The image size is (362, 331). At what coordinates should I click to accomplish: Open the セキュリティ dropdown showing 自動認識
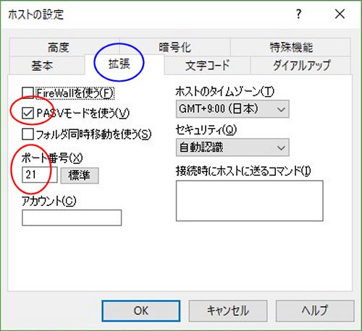coord(232,147)
